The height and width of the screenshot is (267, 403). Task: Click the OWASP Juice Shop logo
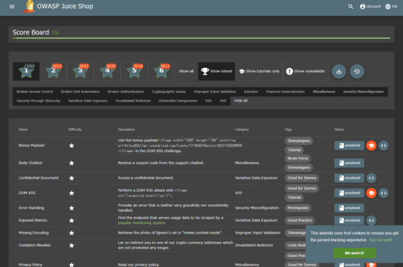[29, 6]
